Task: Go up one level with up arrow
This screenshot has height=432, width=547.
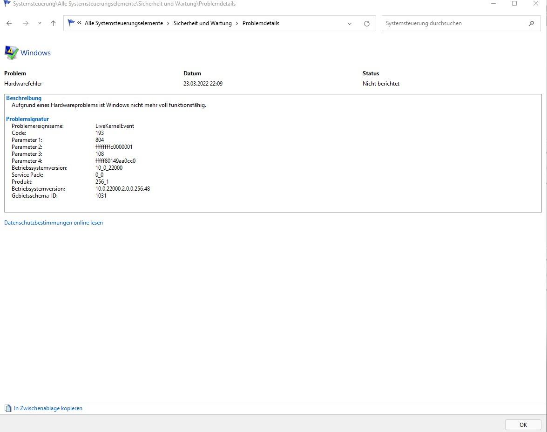Action: pos(53,23)
